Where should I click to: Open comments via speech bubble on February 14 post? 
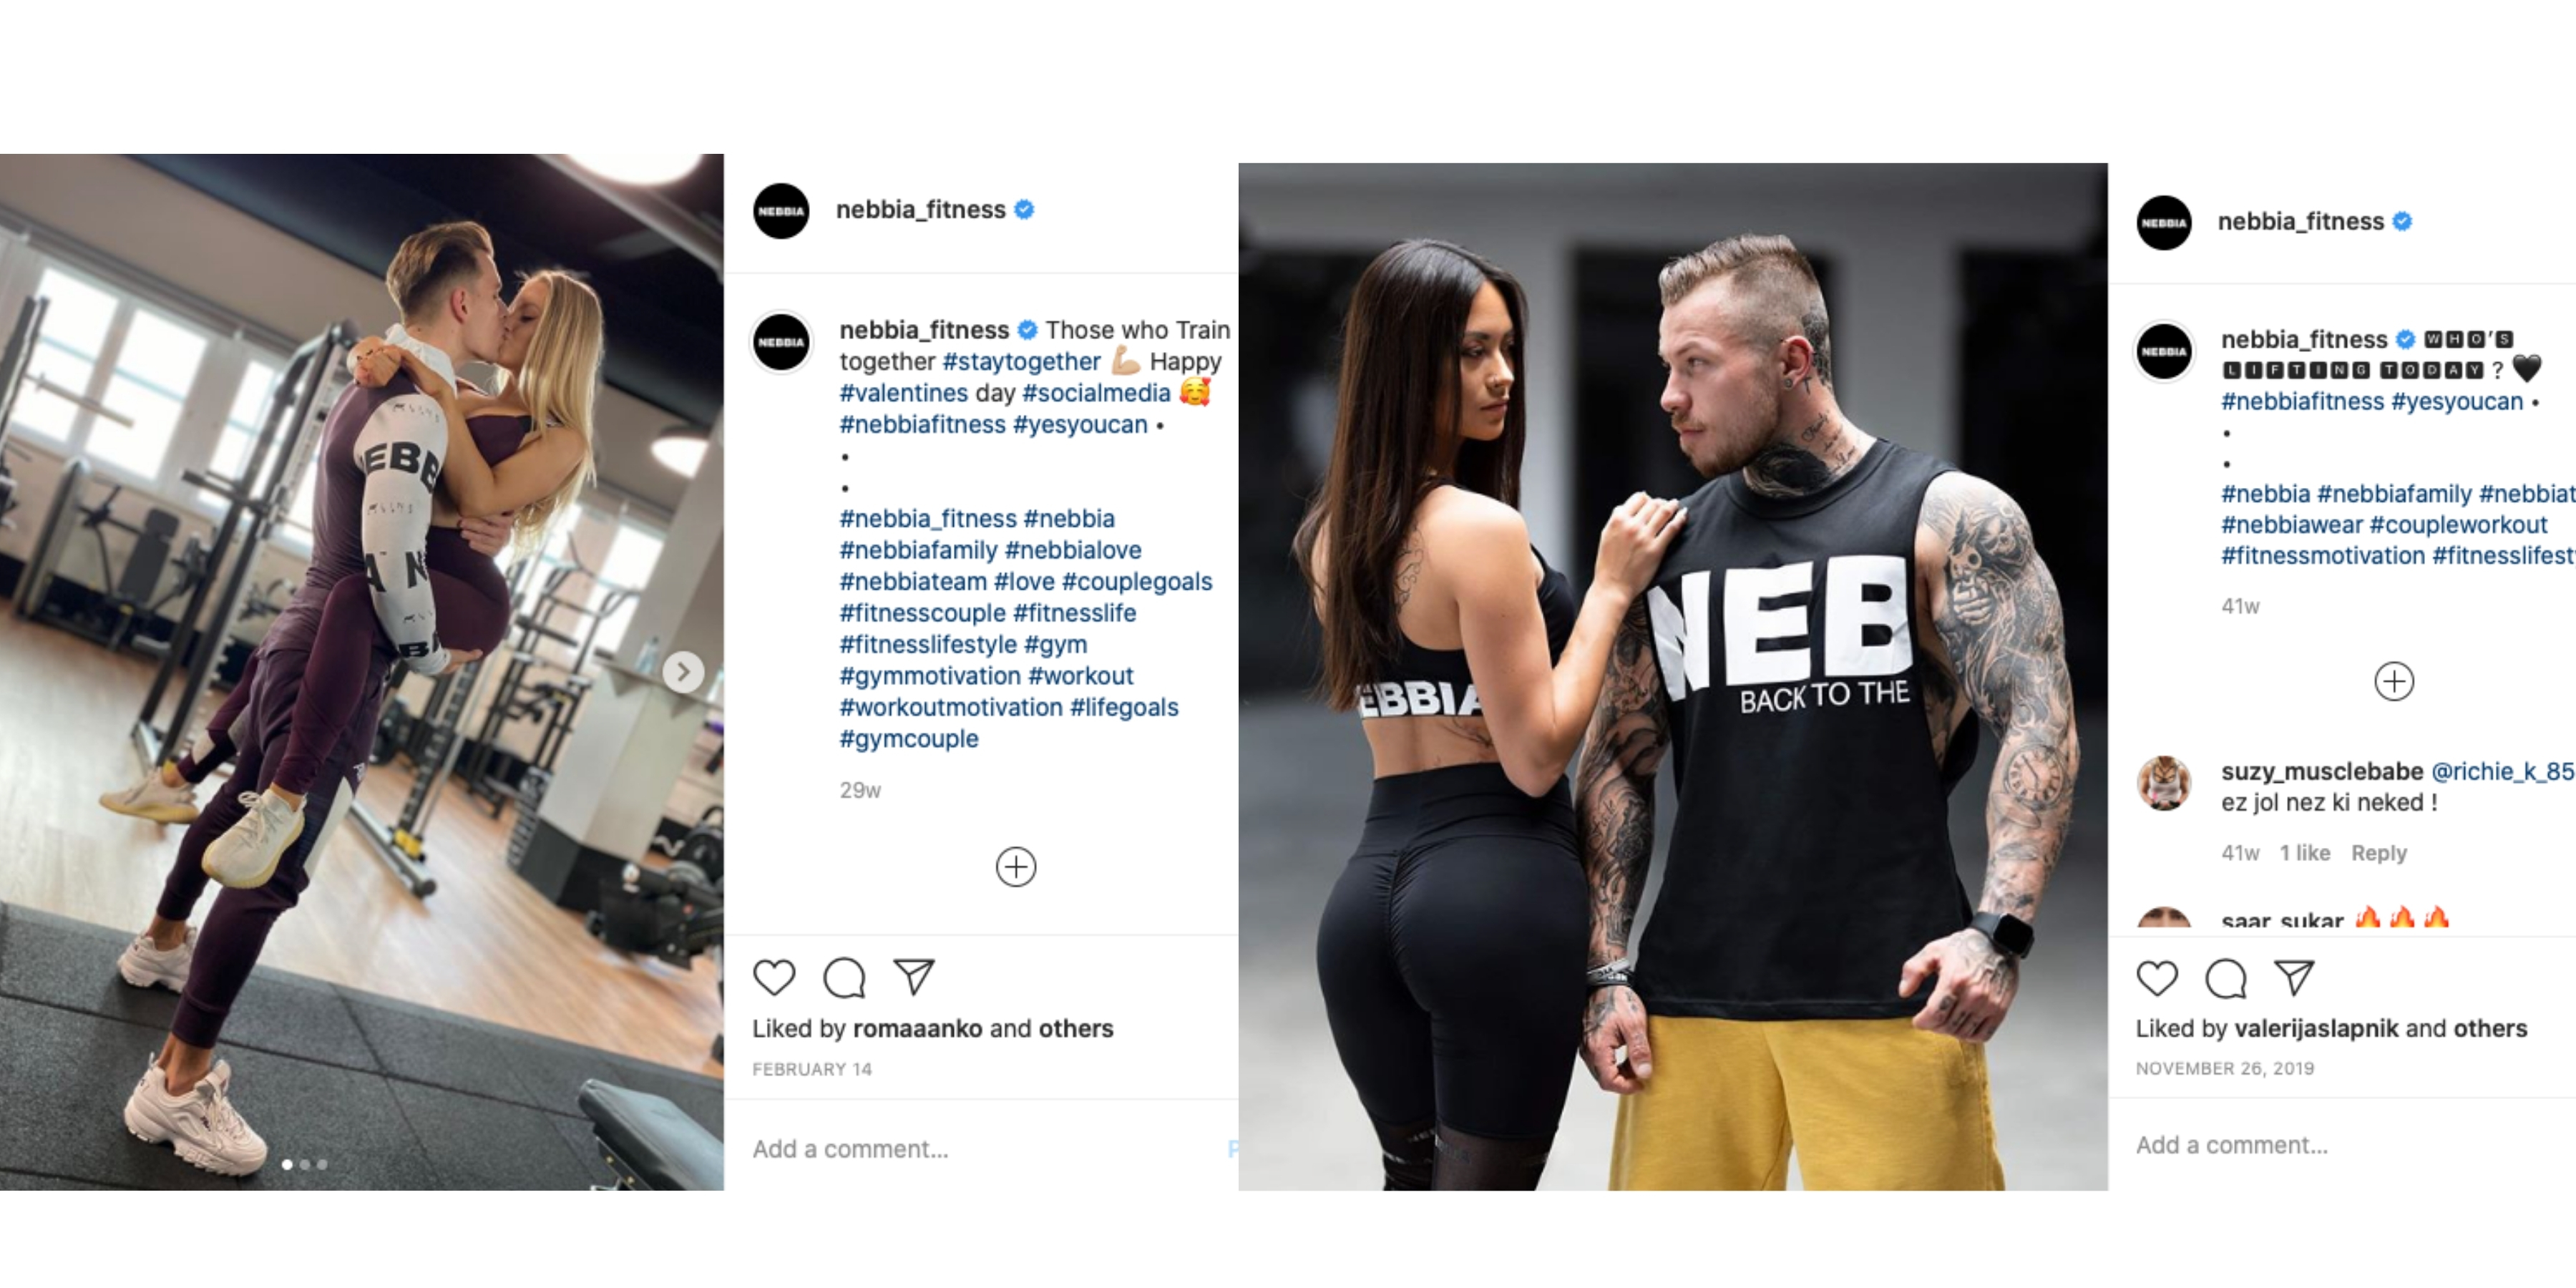click(844, 977)
